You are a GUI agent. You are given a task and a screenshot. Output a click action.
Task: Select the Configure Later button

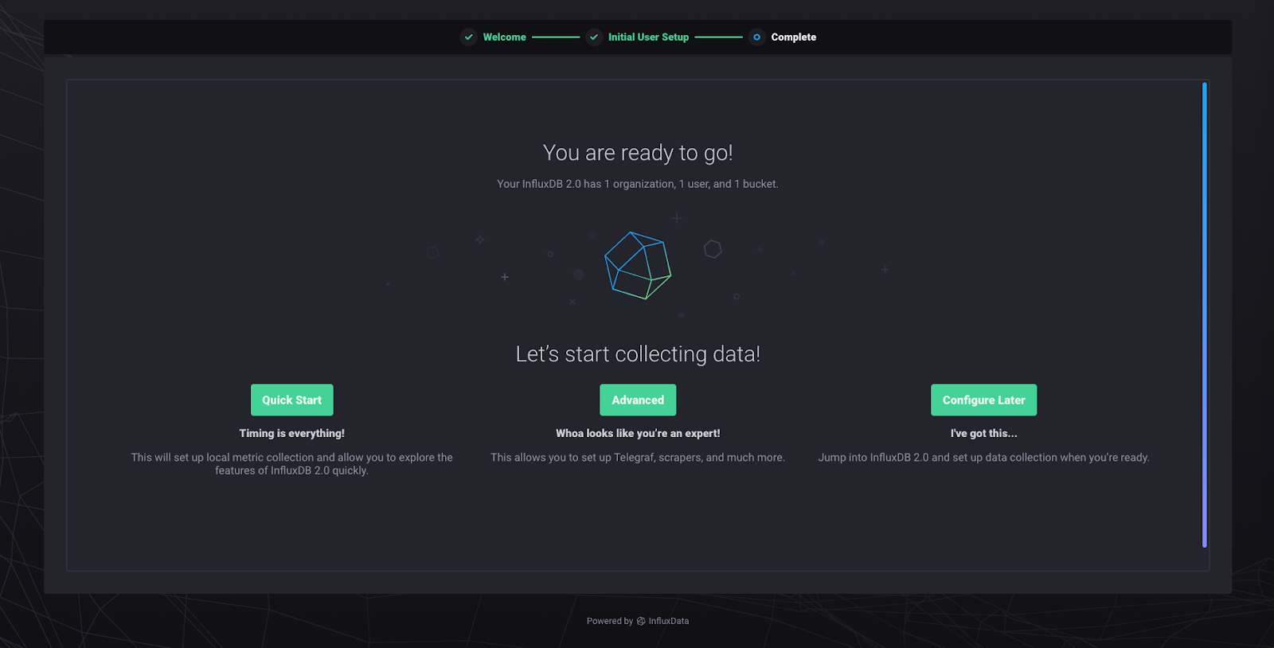click(x=983, y=400)
